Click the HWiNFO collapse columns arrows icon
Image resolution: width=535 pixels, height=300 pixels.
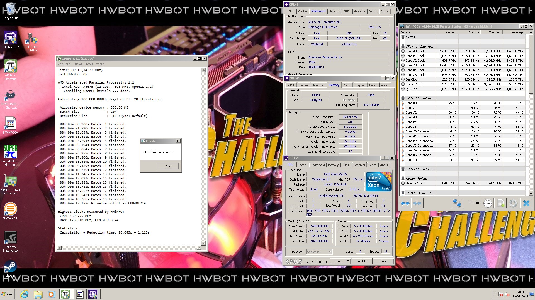coord(417,204)
